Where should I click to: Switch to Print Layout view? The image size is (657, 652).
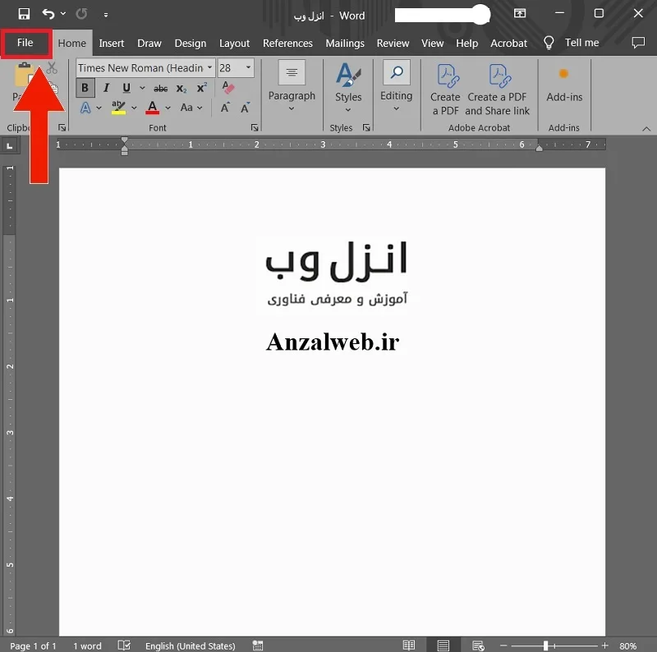tap(443, 645)
